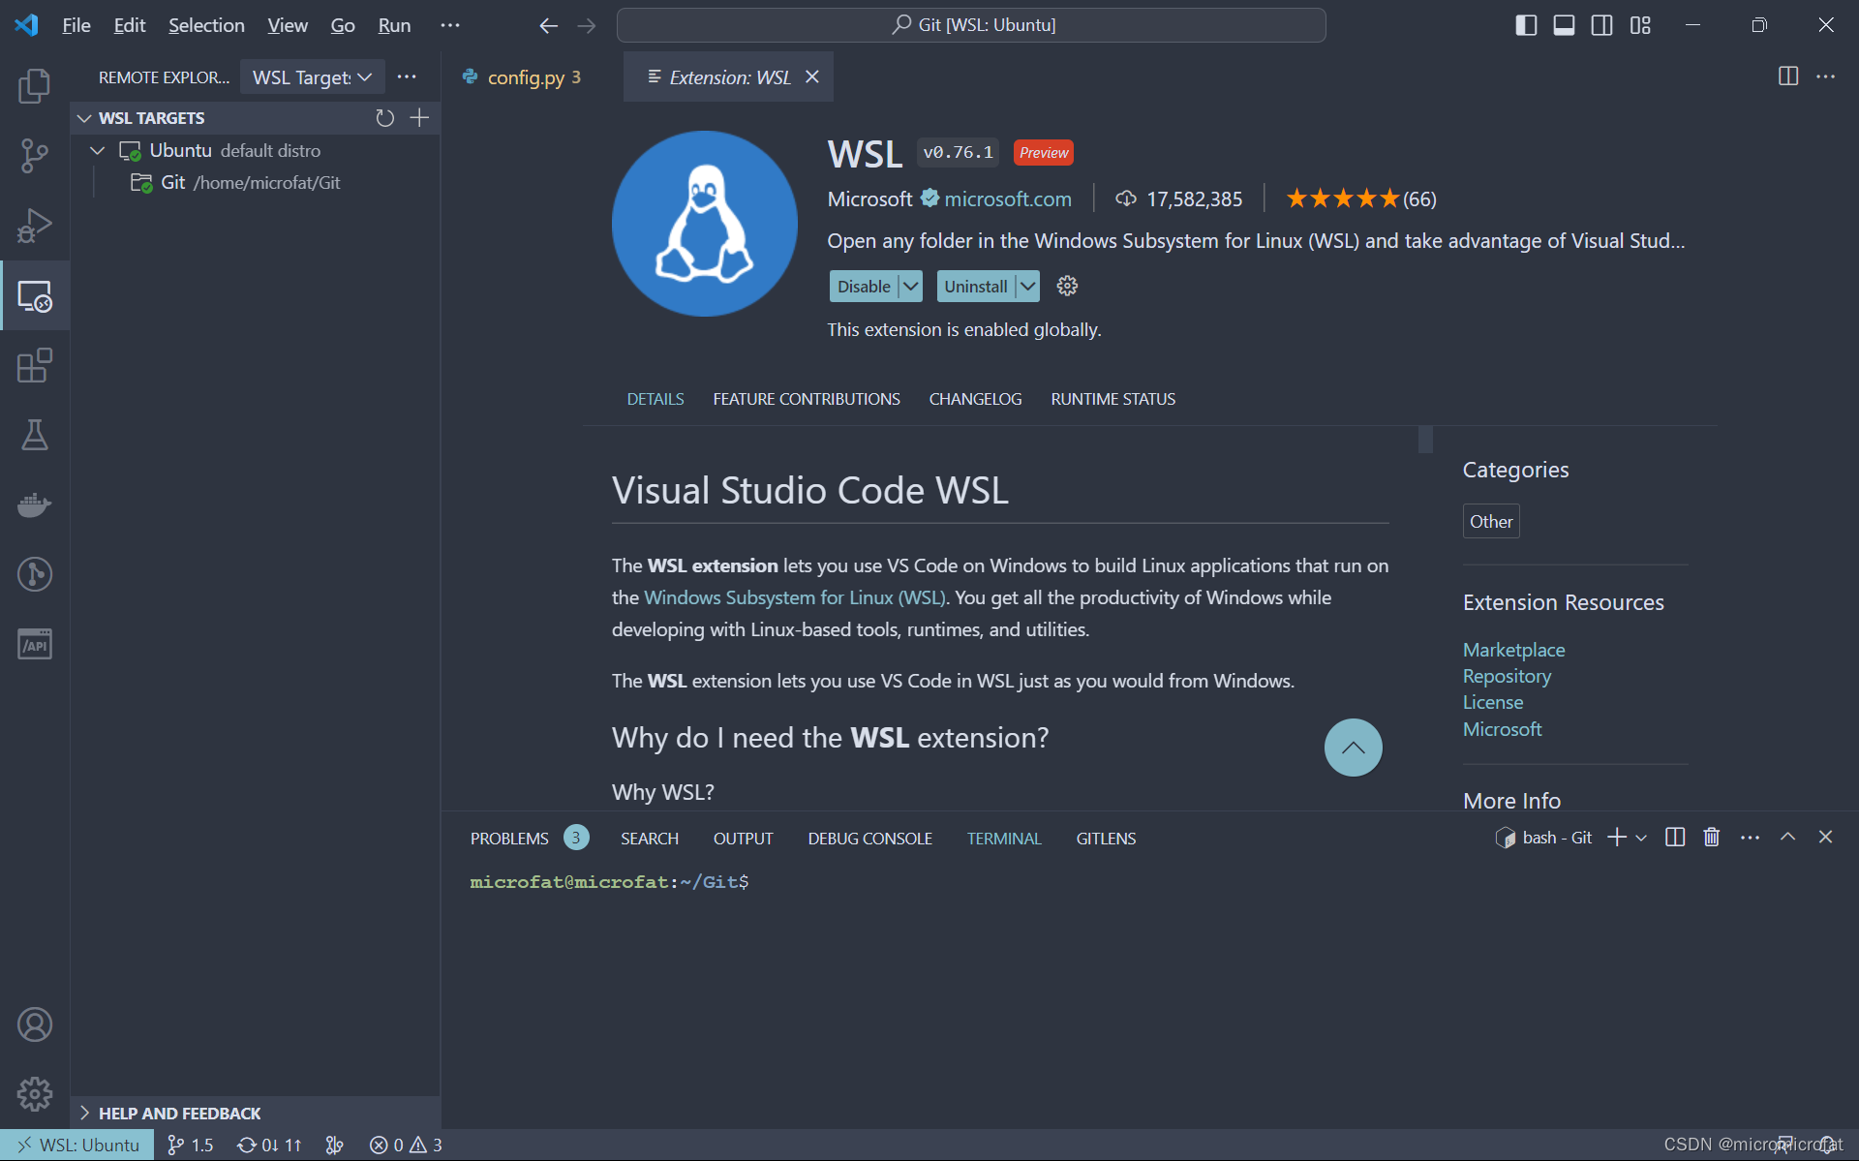Open the File menu
Screen dimensions: 1859x1161
(76, 25)
